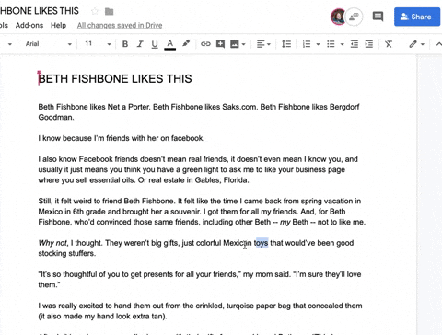Clear formatting with the toolbar icon
442x335 pixels.
(389, 44)
